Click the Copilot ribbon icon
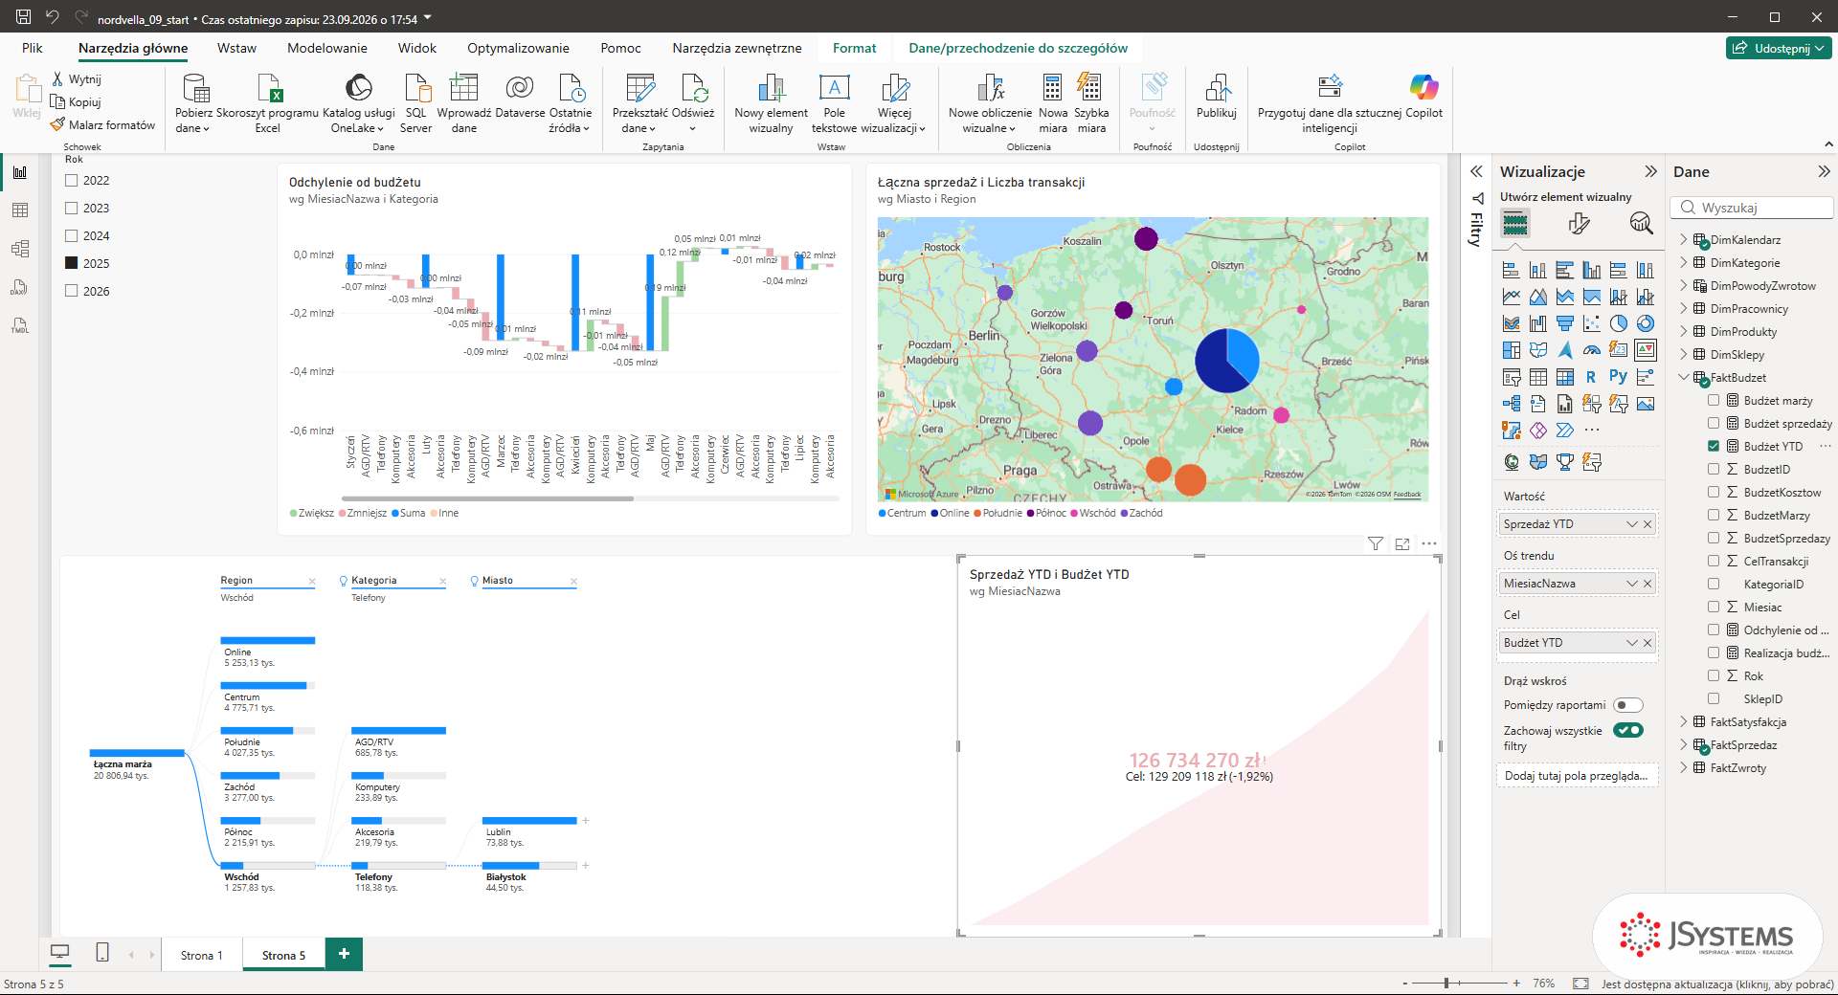The width and height of the screenshot is (1838, 995). [1423, 97]
